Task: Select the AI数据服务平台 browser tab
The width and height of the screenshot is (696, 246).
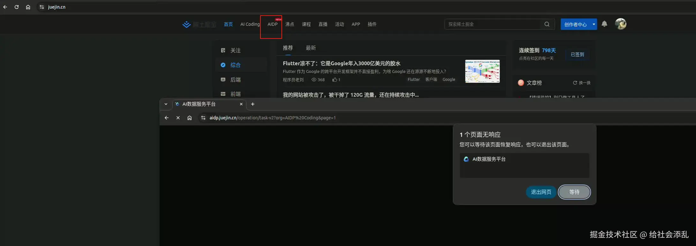Action: pyautogui.click(x=209, y=104)
